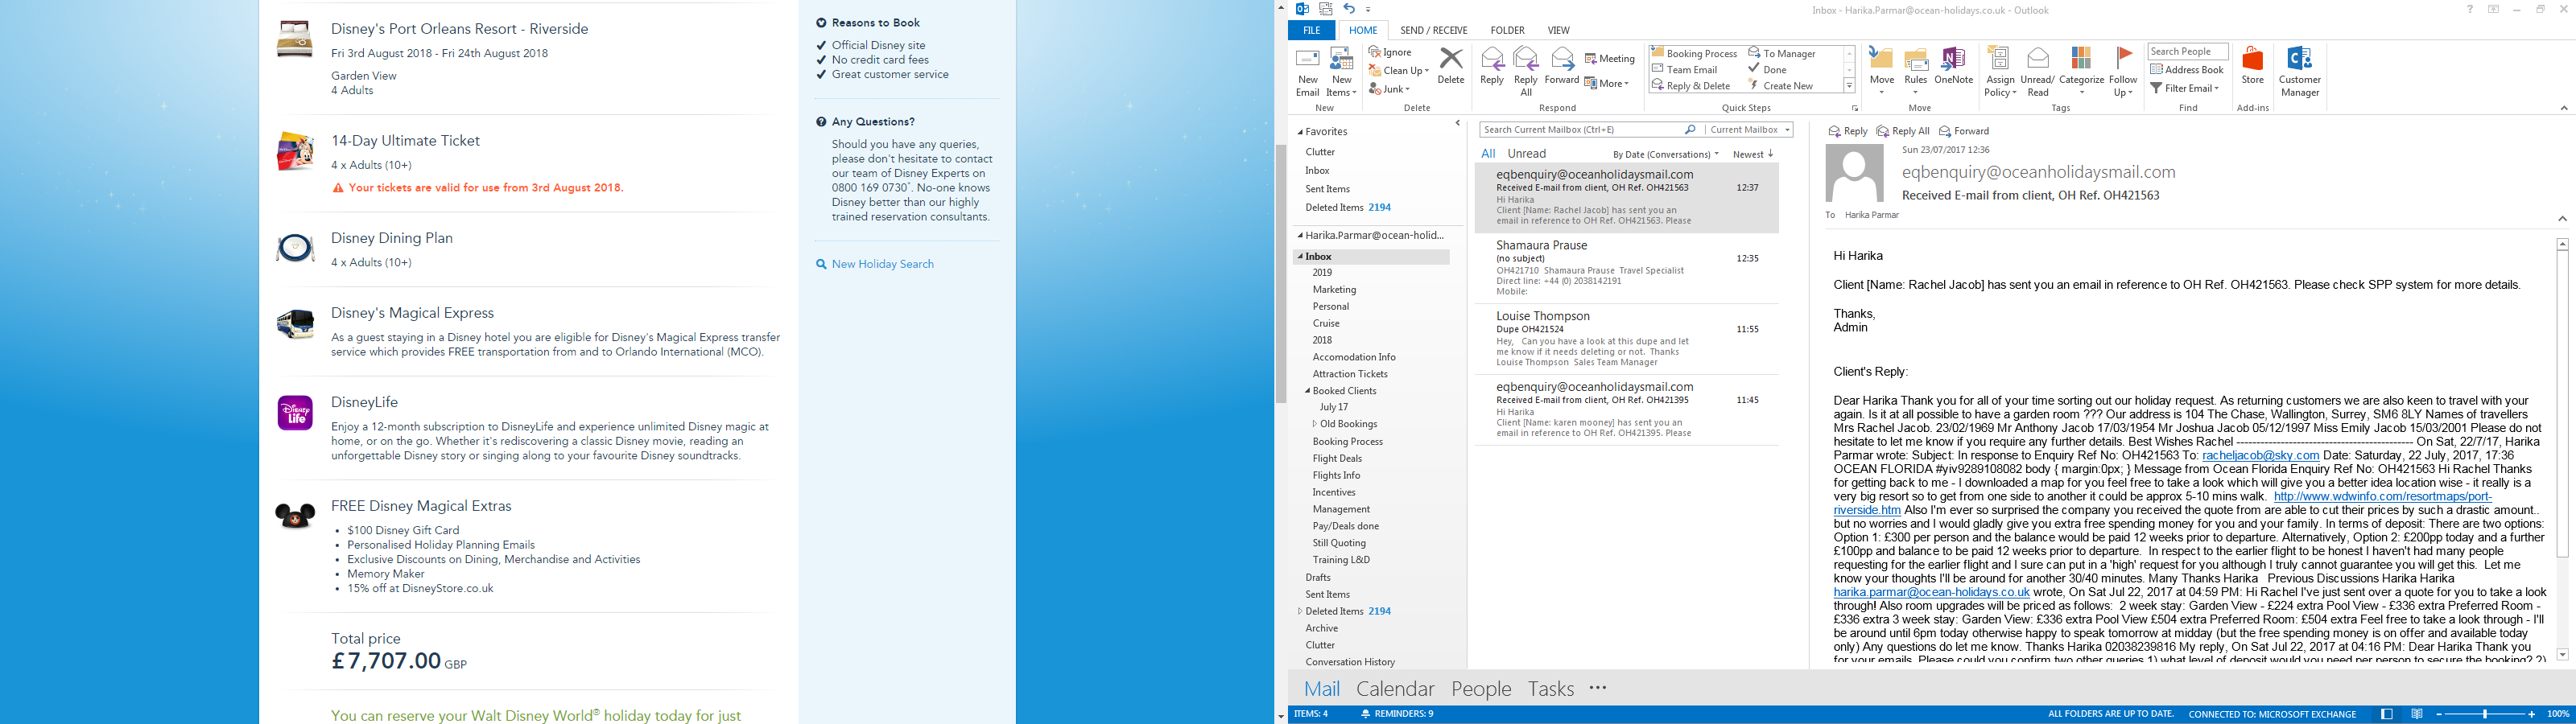Run the Done quick step
The height and width of the screenshot is (724, 2576).
click(x=1767, y=70)
